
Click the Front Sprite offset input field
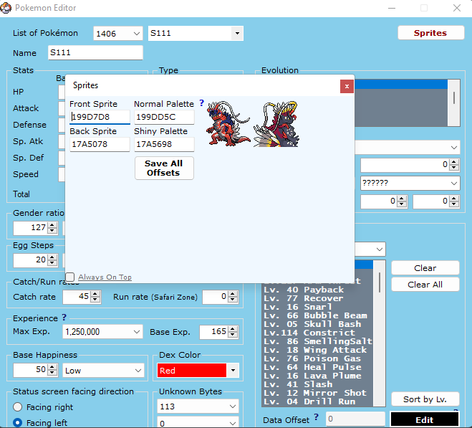(x=100, y=117)
